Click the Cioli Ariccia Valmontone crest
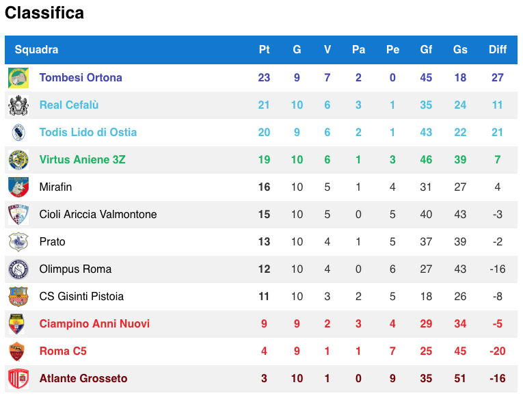The image size is (523, 402). click(18, 215)
